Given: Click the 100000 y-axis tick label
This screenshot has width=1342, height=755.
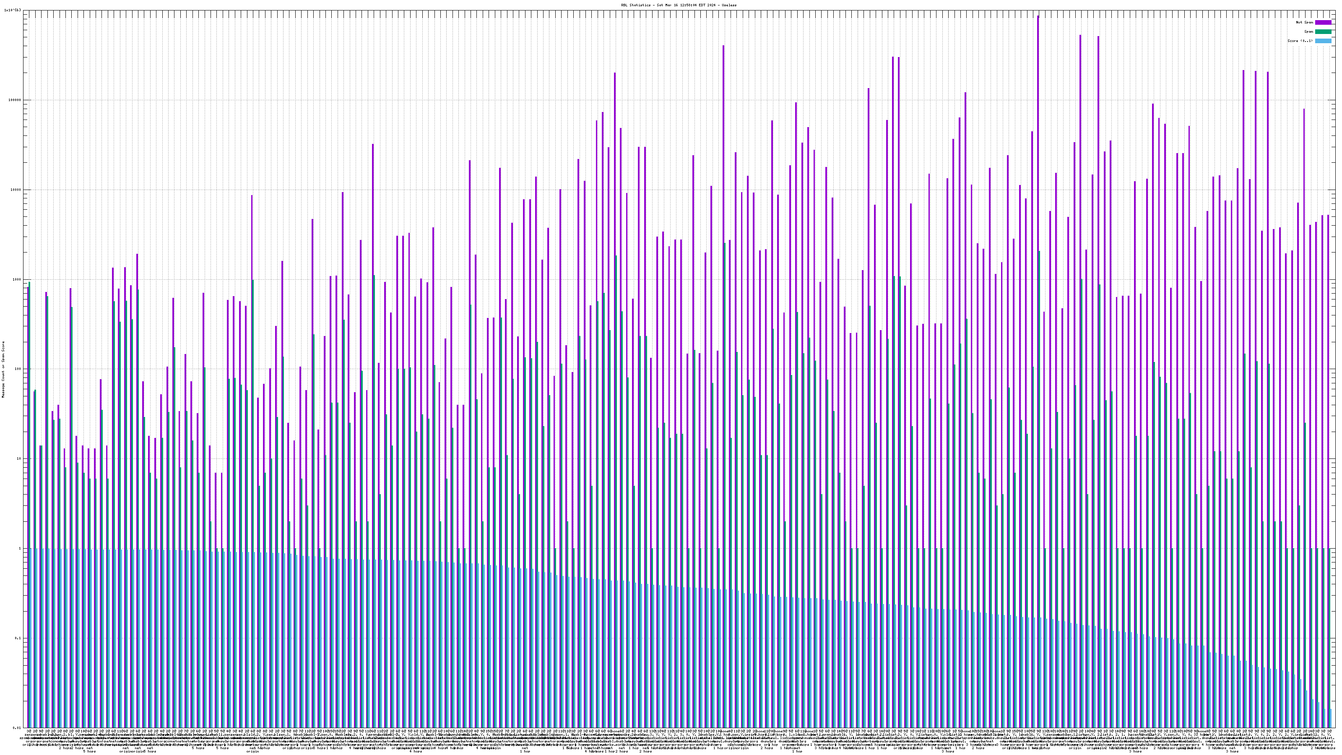Looking at the screenshot, I should (16, 100).
